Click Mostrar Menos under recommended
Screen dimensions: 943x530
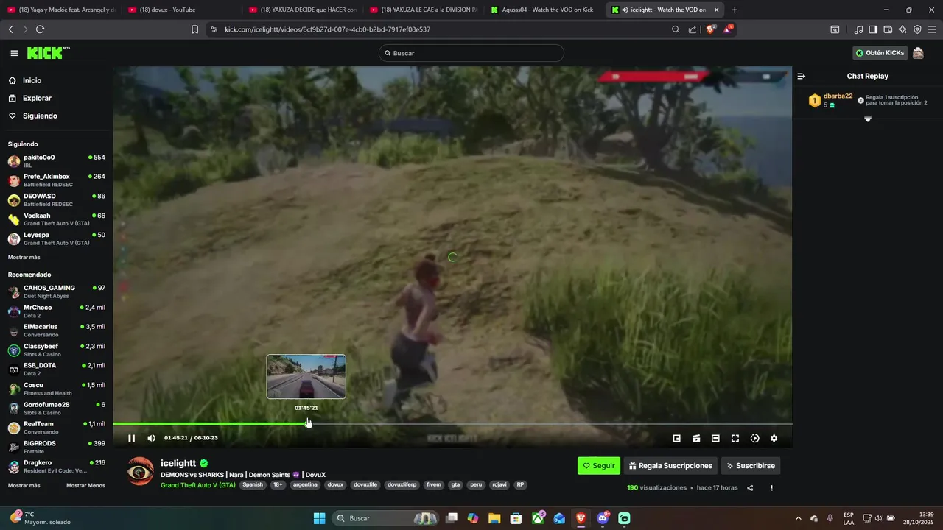85,485
